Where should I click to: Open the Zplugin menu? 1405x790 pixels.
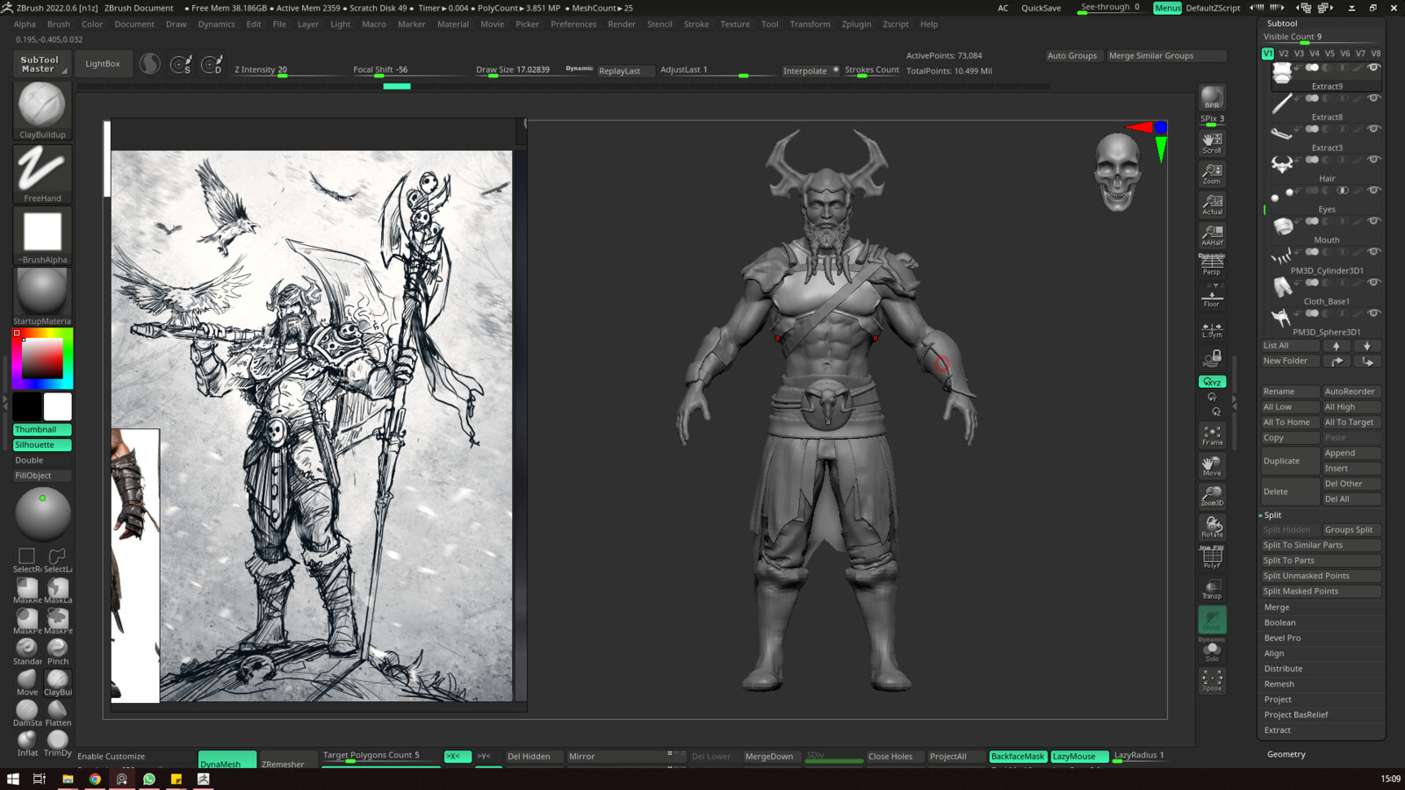coord(856,25)
